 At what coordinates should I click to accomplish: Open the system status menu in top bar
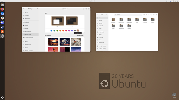tap(175, 1)
